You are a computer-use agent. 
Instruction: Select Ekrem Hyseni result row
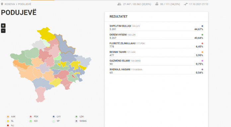pyautogui.click(x=156, y=36)
